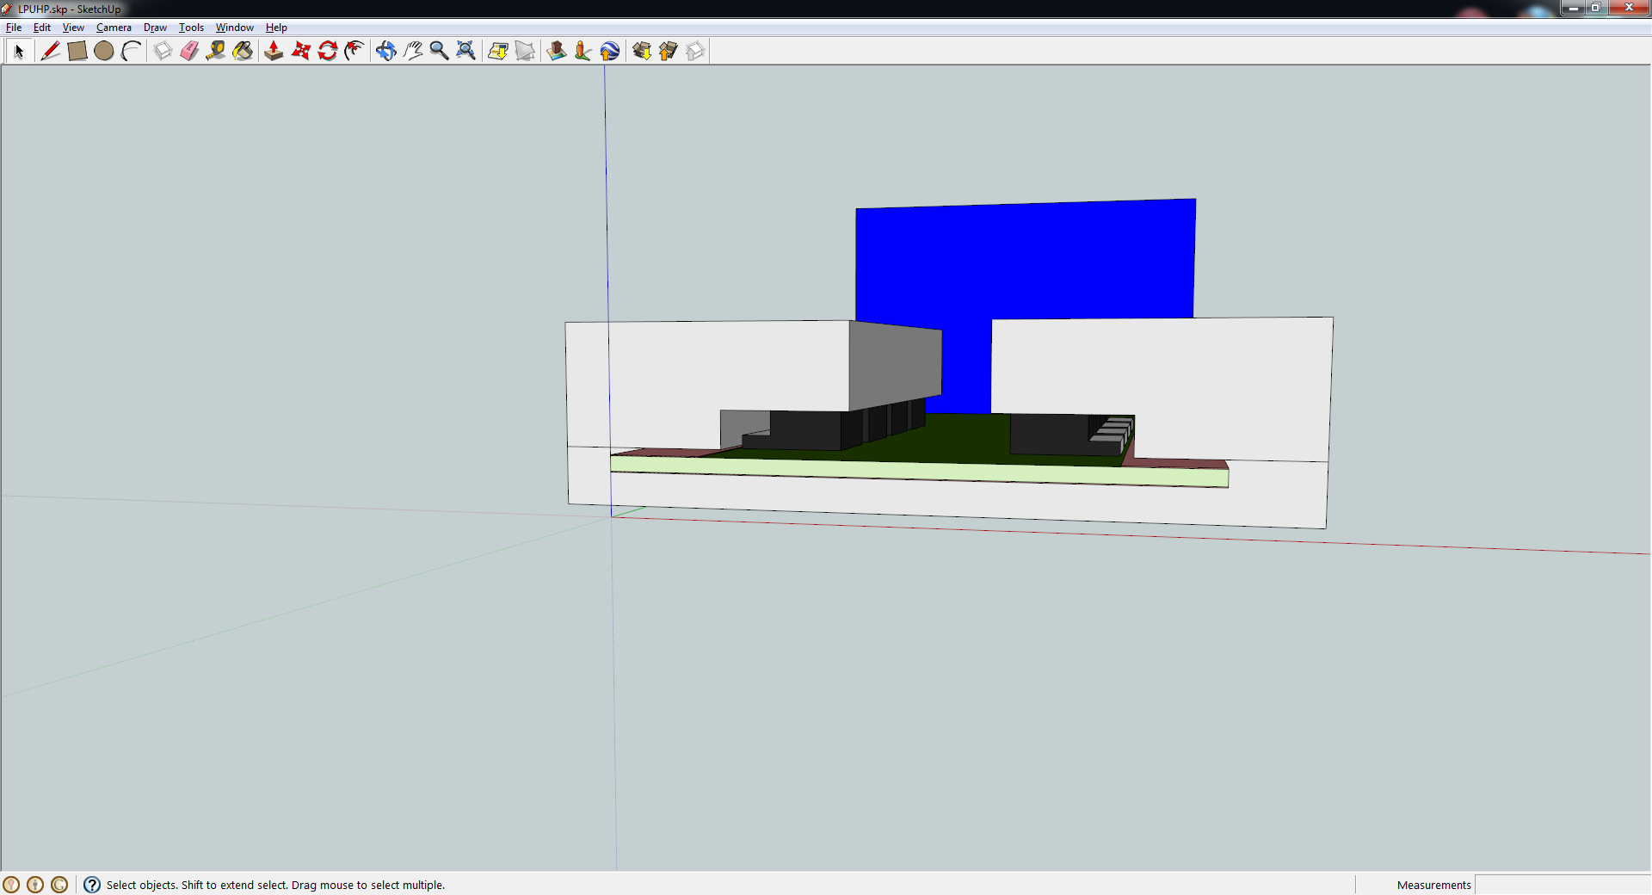Select the Orbit camera tool

[385, 52]
